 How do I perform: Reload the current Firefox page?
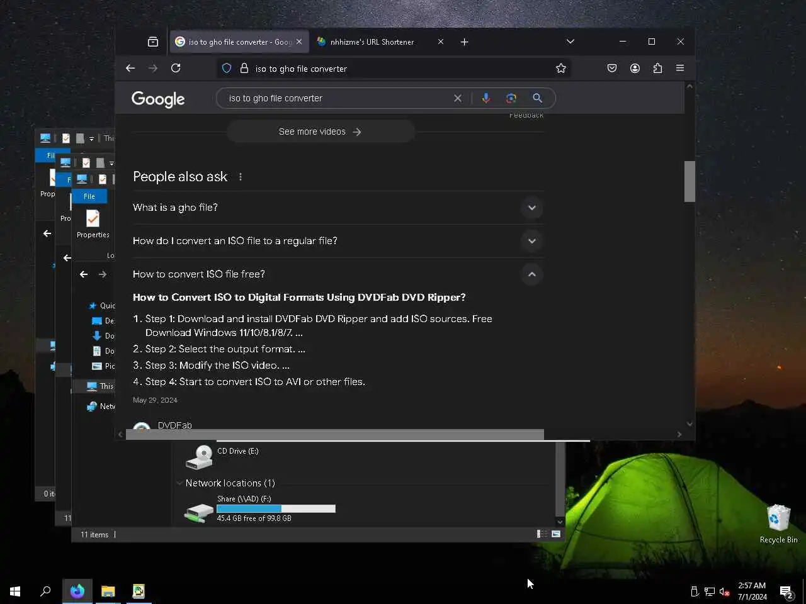pos(176,68)
